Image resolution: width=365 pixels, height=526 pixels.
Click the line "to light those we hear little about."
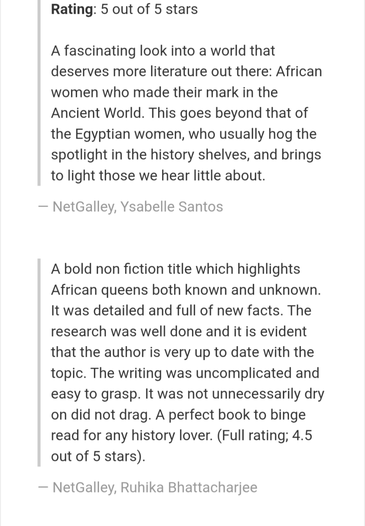point(158,176)
